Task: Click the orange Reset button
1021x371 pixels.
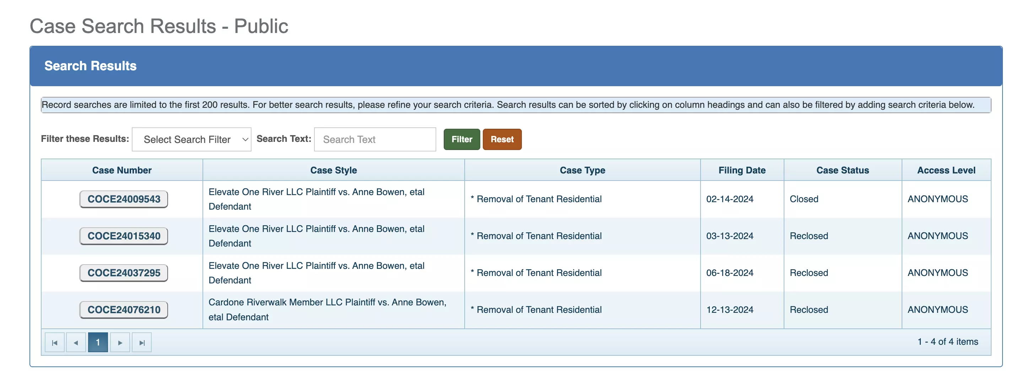Action: pos(502,139)
